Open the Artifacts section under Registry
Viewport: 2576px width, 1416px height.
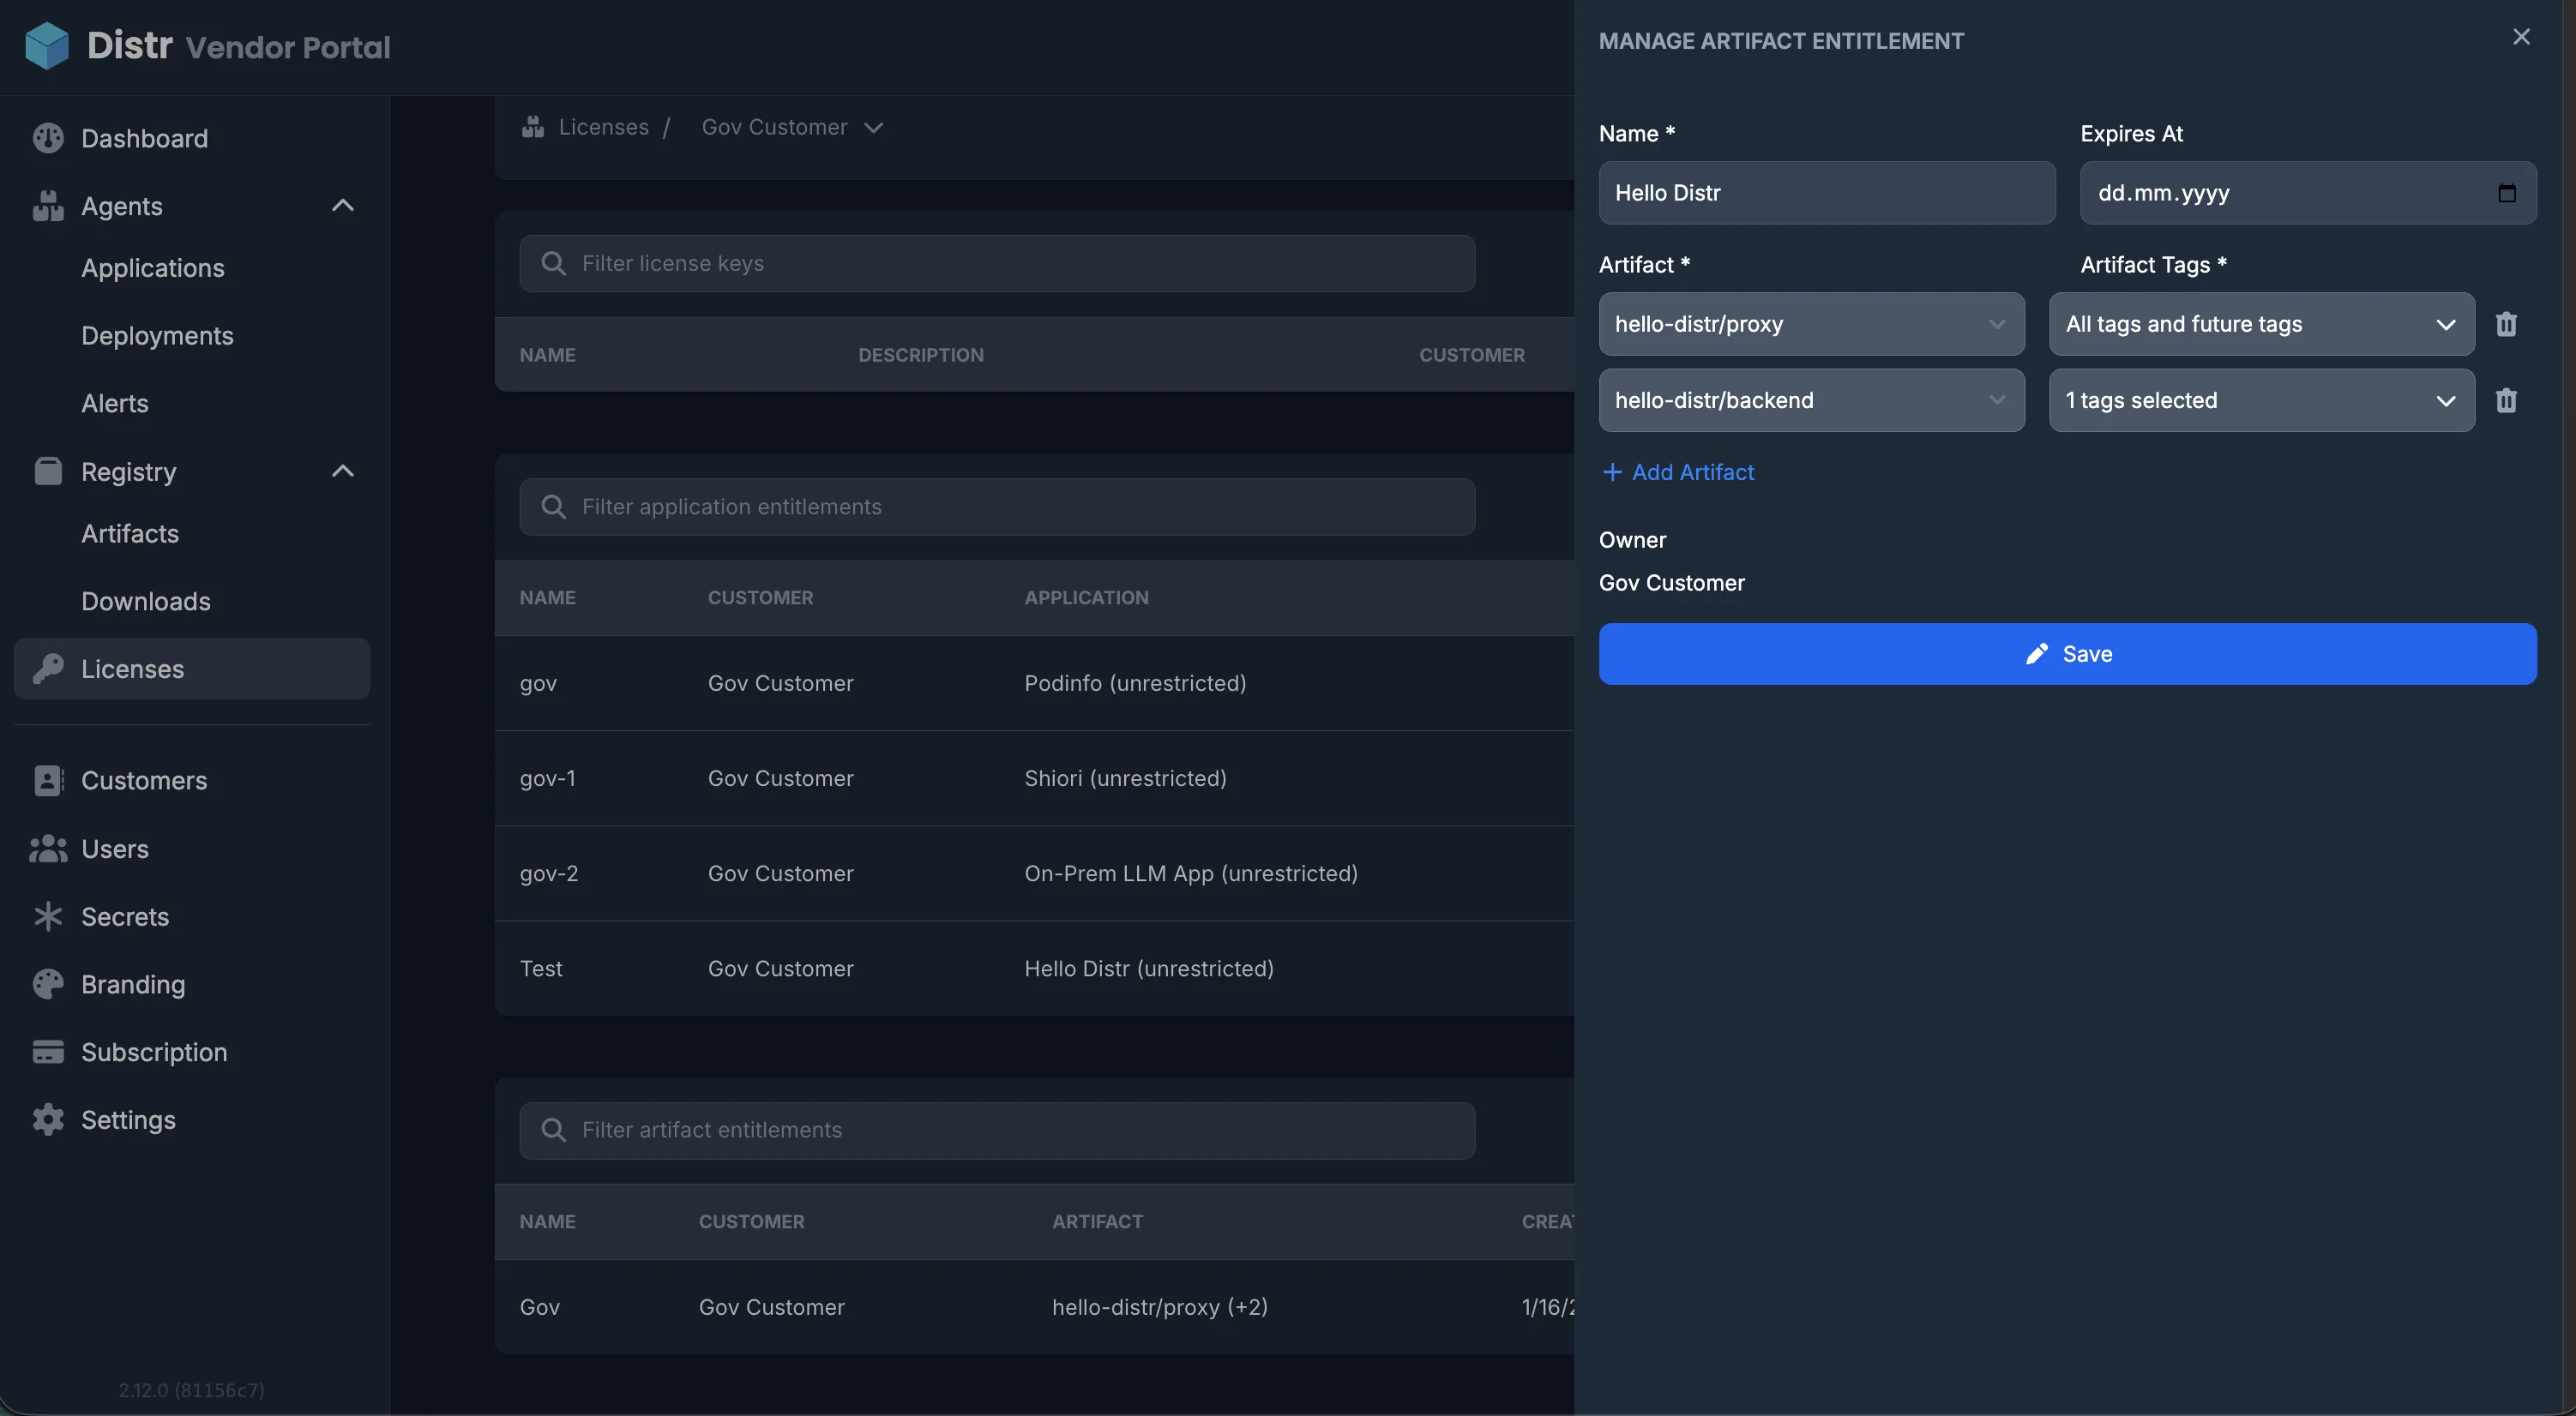click(130, 534)
